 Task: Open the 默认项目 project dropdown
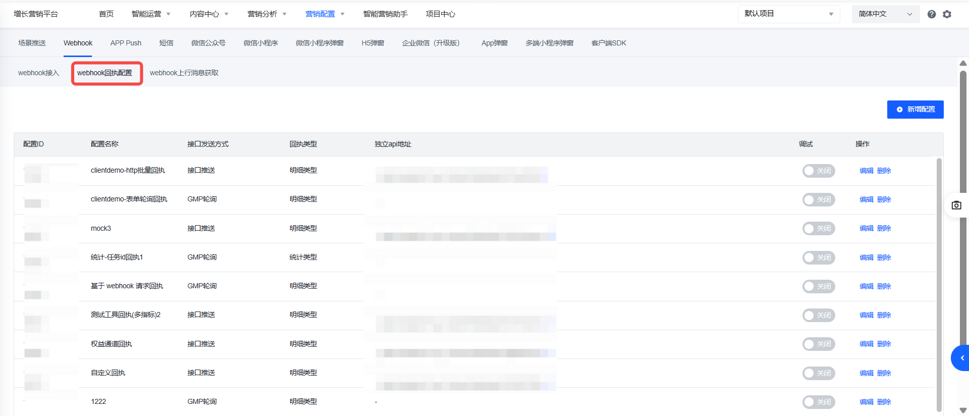788,14
